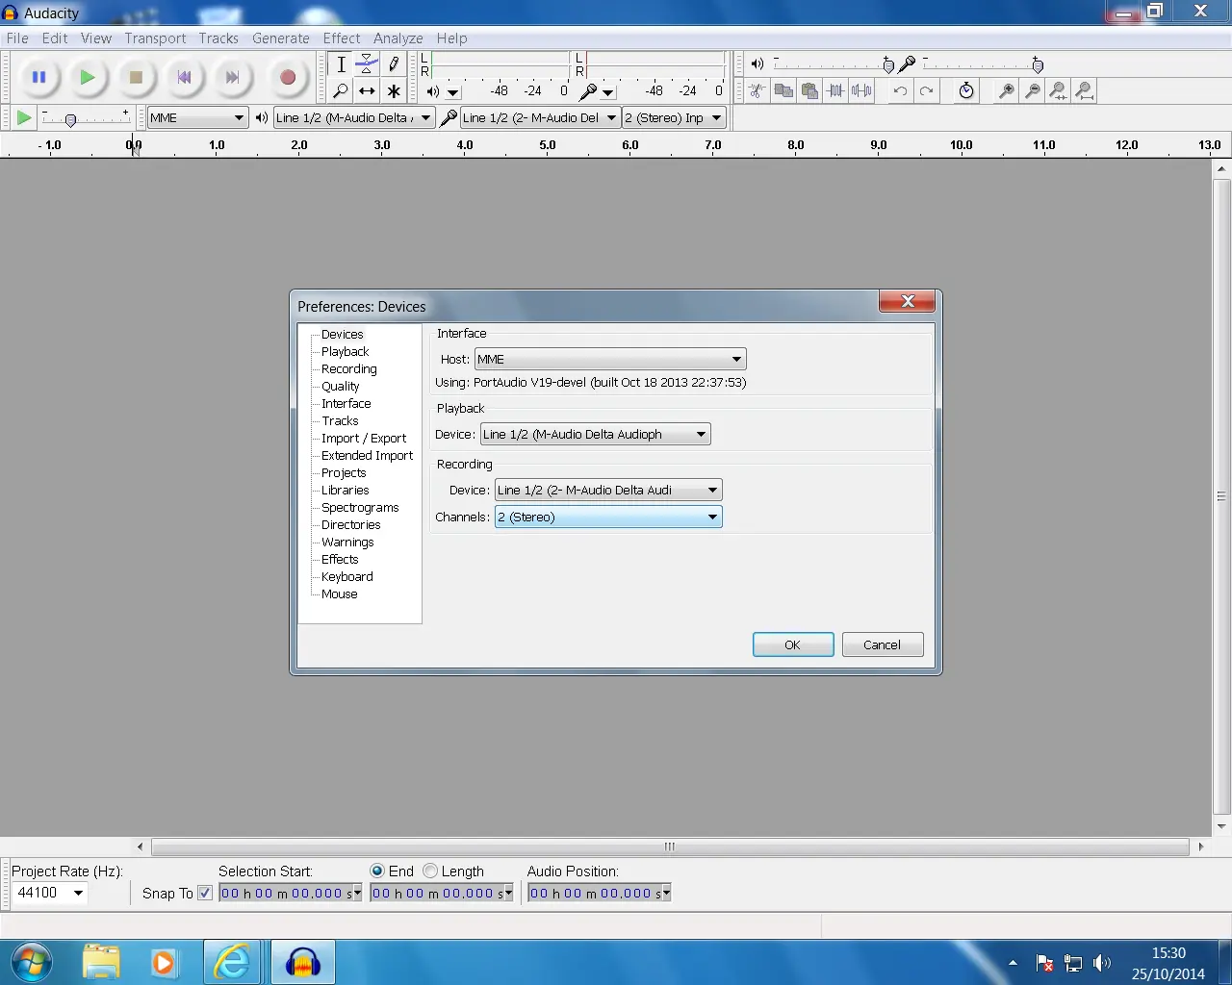
Task: Click the Zoom Out magnifier icon
Action: coord(1032,91)
